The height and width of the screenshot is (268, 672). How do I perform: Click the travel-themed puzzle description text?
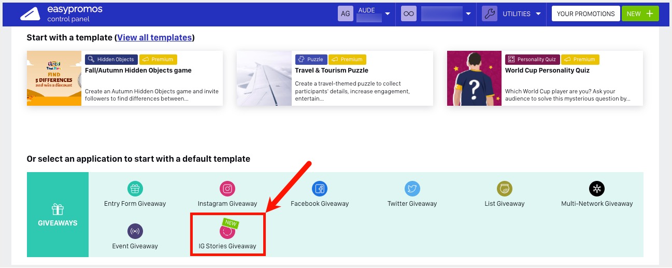352,91
